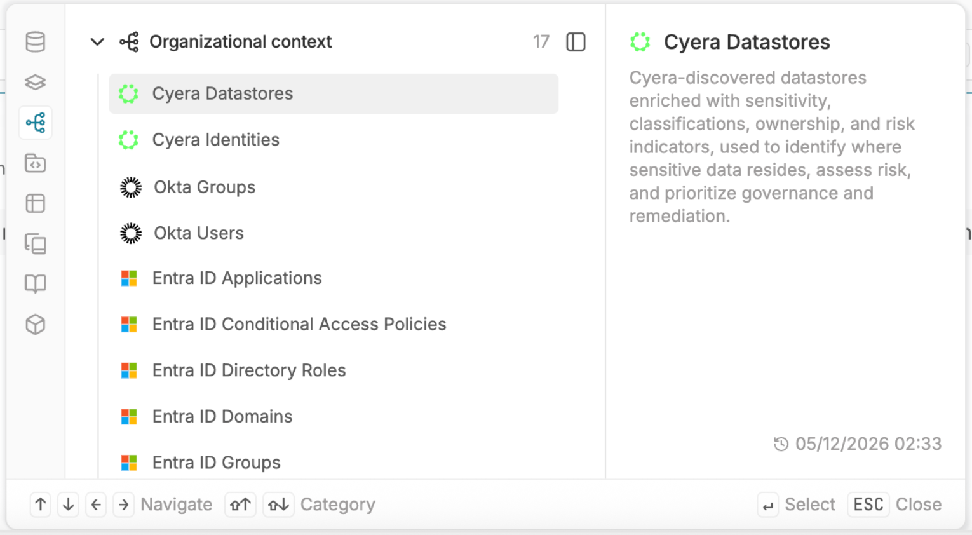Toggle the side panel layout icon
The width and height of the screenshot is (972, 535).
tap(576, 42)
